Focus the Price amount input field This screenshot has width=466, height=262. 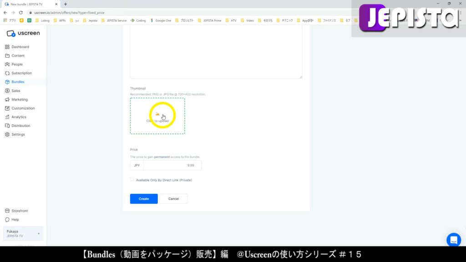172,165
